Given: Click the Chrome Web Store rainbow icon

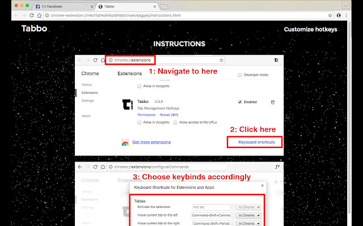Looking at the screenshot, I should [125, 142].
